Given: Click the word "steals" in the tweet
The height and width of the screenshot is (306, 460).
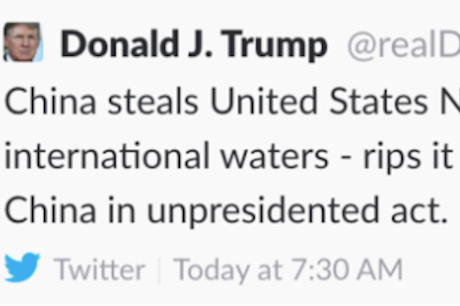Looking at the screenshot, I should tap(153, 103).
